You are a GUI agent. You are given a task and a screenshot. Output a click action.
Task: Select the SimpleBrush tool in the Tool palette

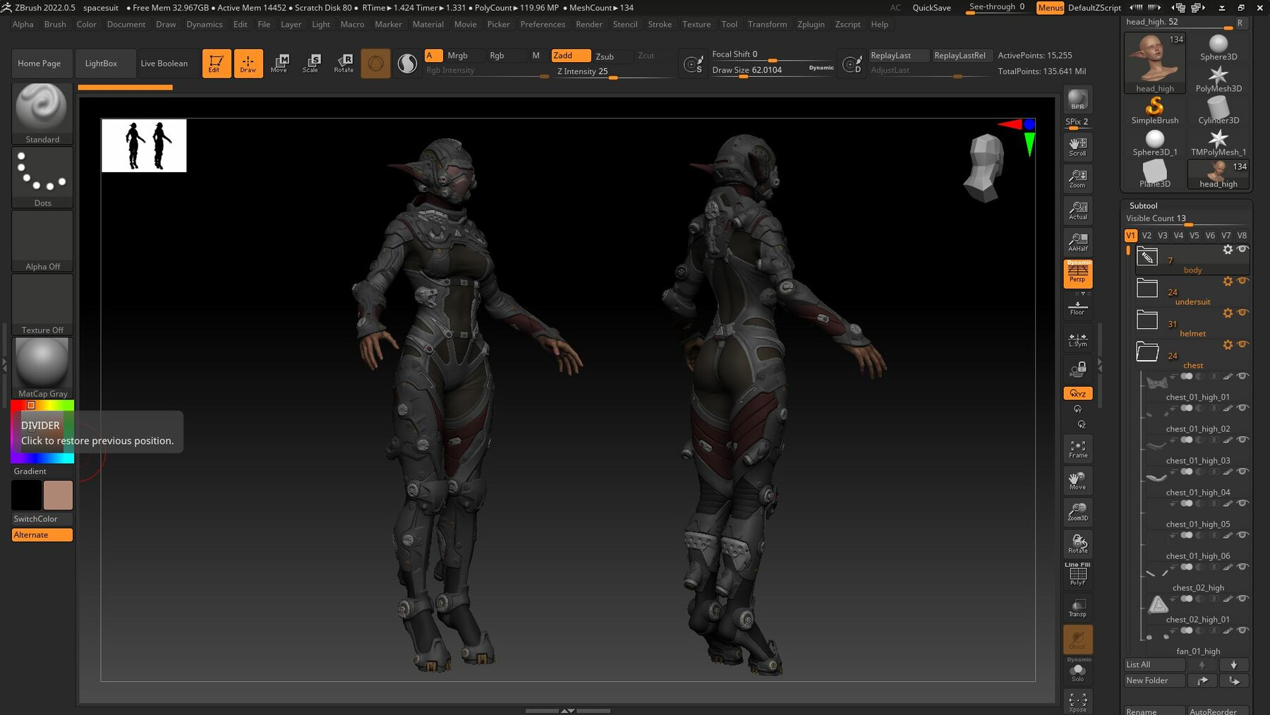pyautogui.click(x=1155, y=107)
